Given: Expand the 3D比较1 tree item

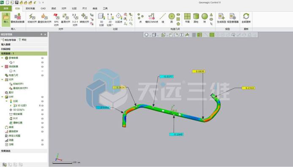Looking at the screenshot, I should pyautogui.click(x=11, y=105).
